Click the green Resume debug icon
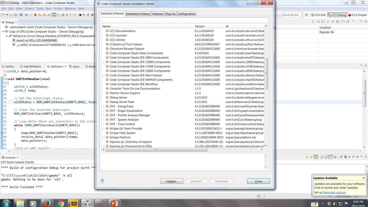 (26, 15)
